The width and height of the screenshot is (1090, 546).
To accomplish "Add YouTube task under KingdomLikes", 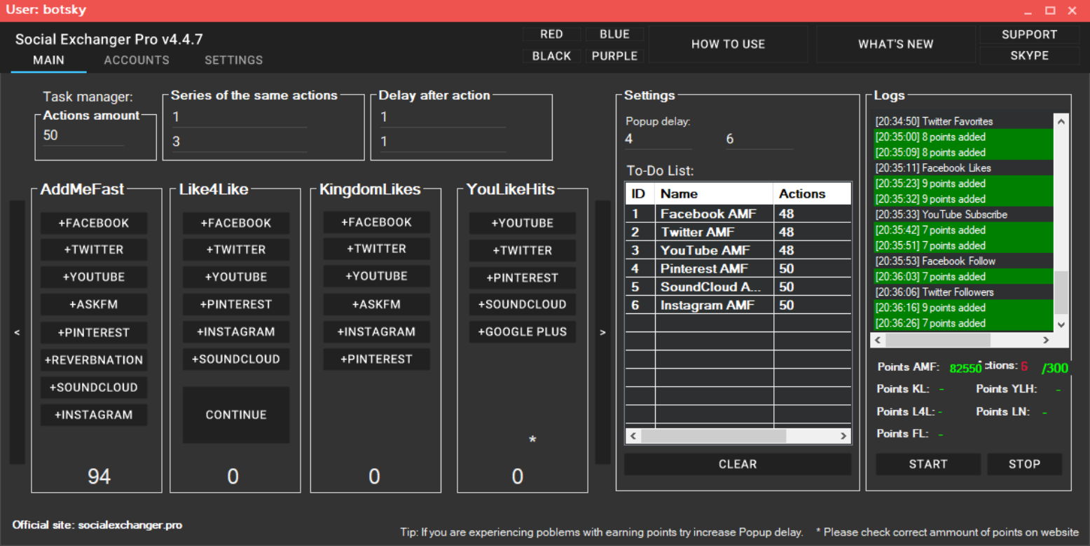I will tap(377, 276).
